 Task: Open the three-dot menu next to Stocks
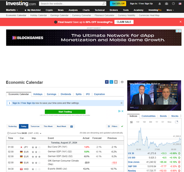pyautogui.click(x=181, y=116)
